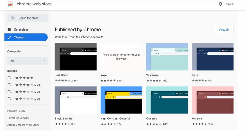Click the Sea Foam theme name
This screenshot has width=246, height=131.
152,75
